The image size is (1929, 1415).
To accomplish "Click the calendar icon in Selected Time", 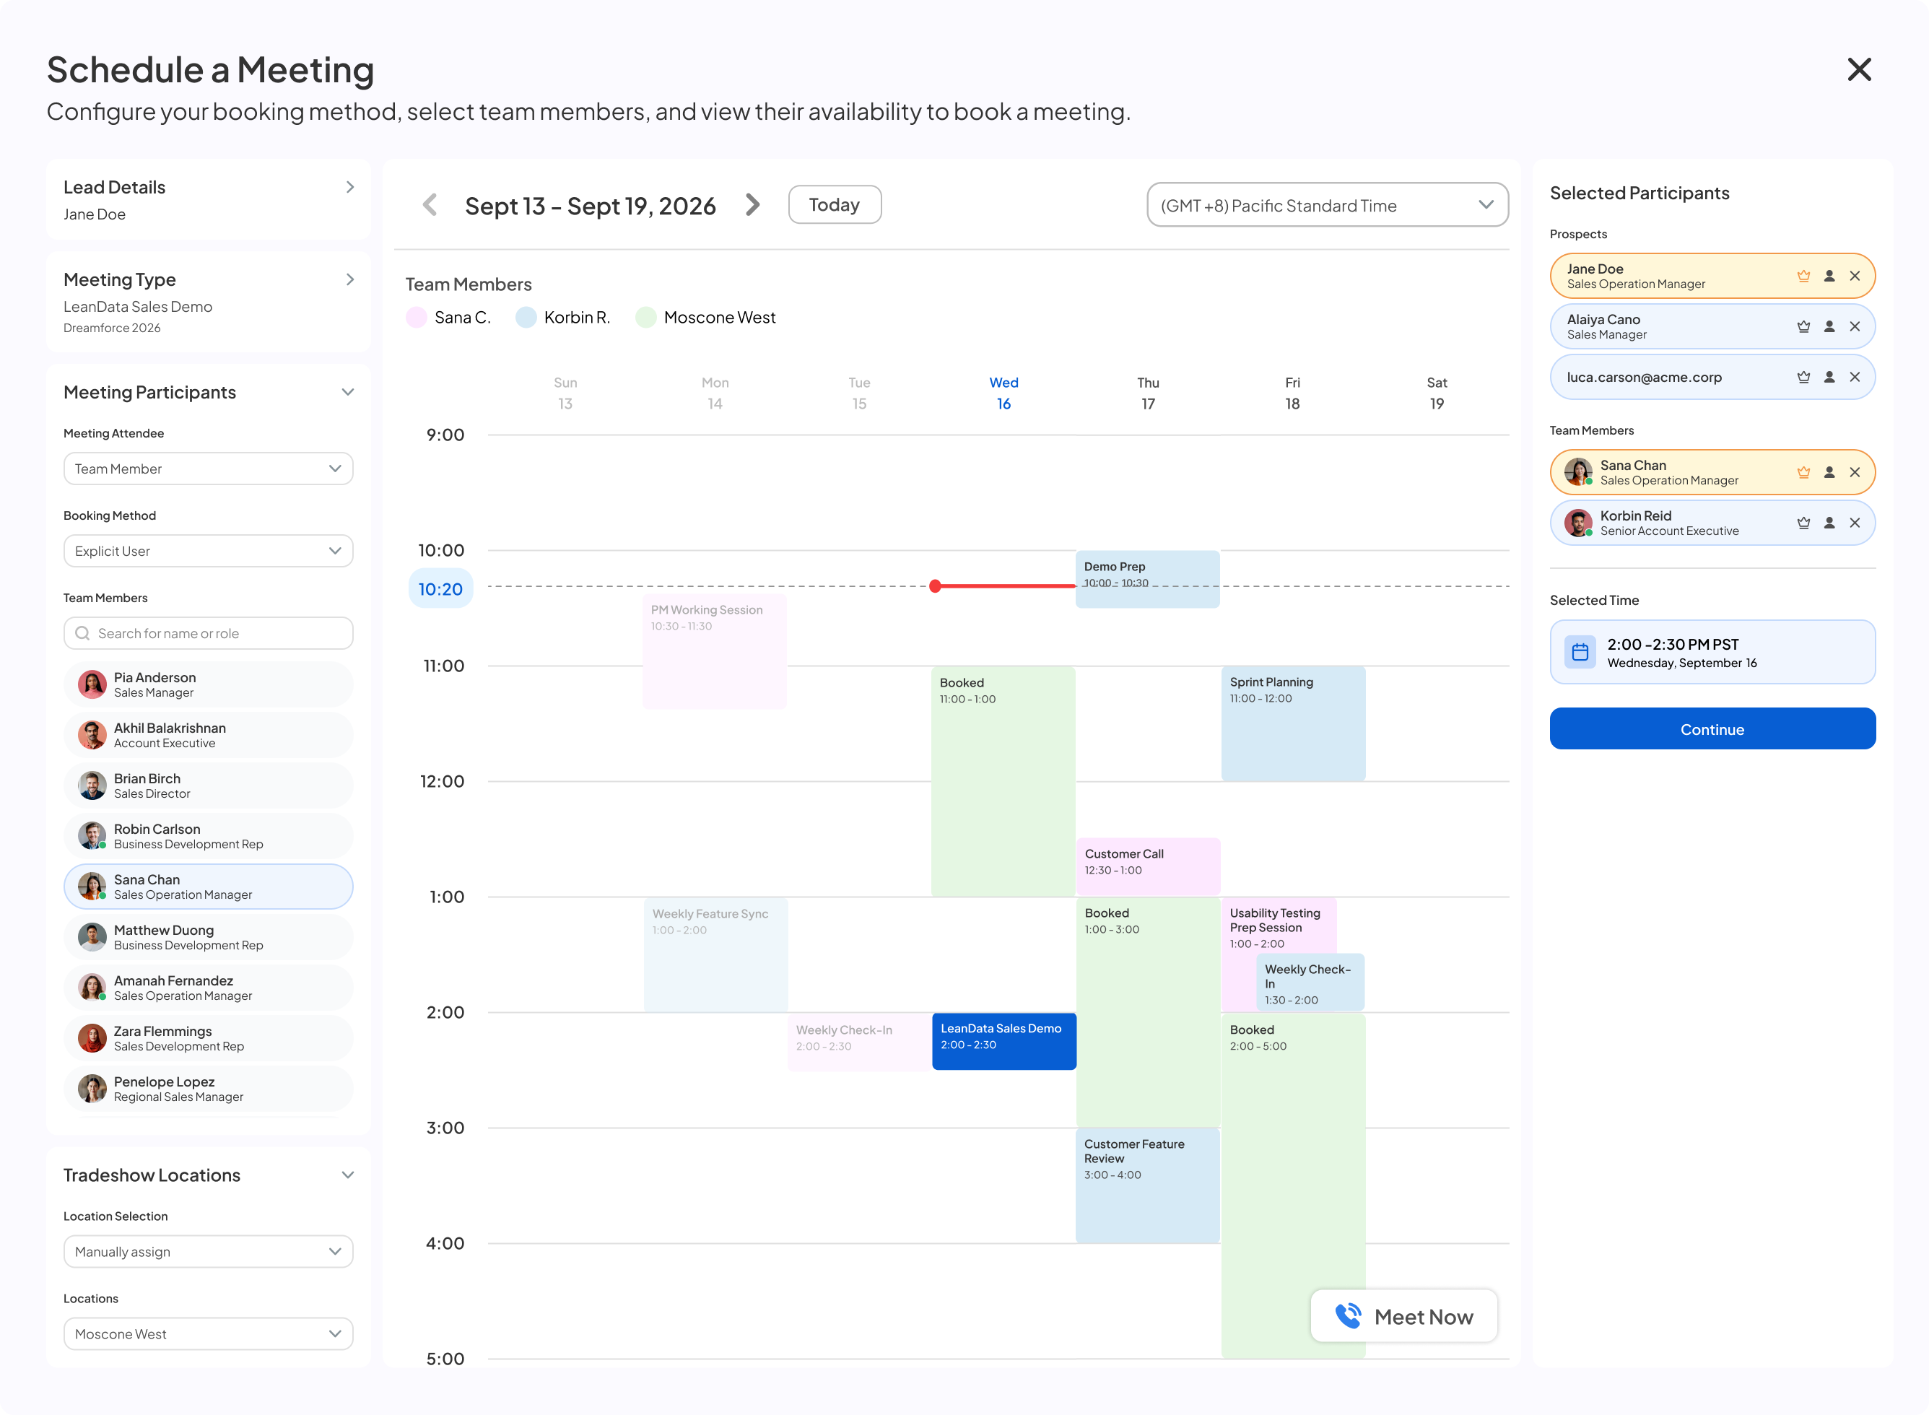I will (1580, 652).
